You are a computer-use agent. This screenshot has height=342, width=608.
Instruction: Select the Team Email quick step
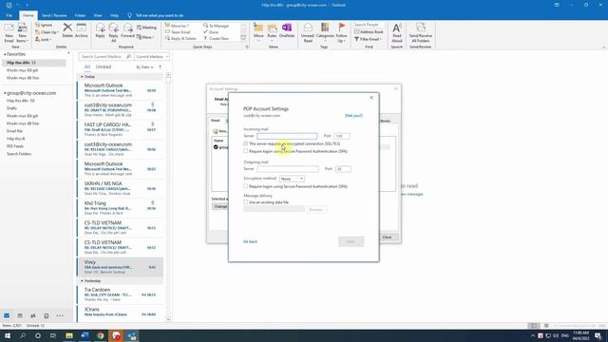pos(178,32)
